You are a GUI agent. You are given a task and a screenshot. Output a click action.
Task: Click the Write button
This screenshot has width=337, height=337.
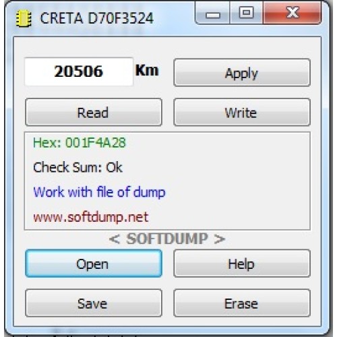tap(242, 112)
